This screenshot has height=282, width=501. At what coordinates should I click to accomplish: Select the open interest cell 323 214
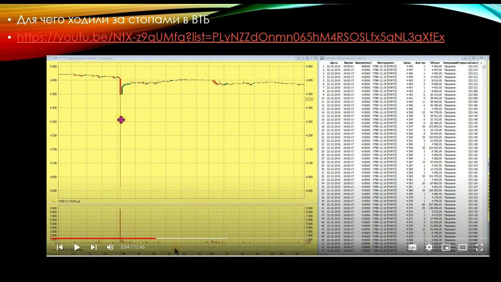click(472, 70)
